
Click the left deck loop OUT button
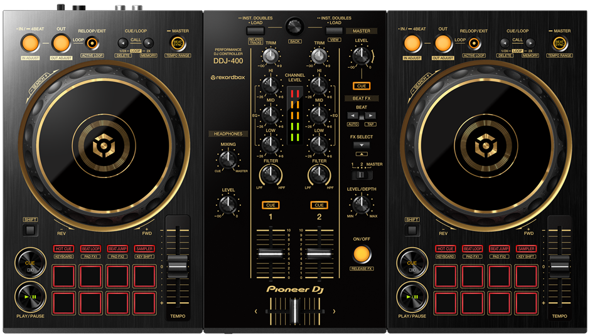61,43
